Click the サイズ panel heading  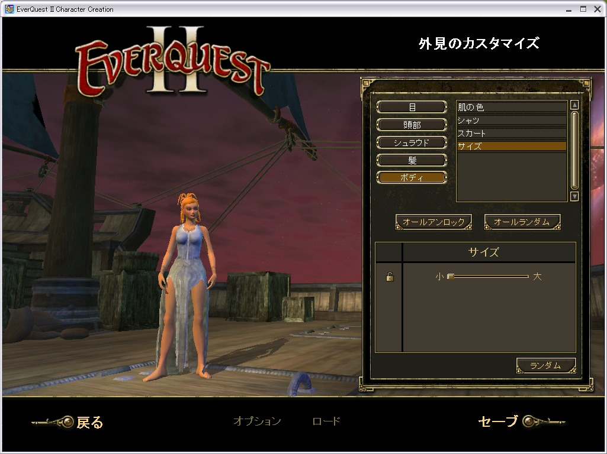[483, 252]
